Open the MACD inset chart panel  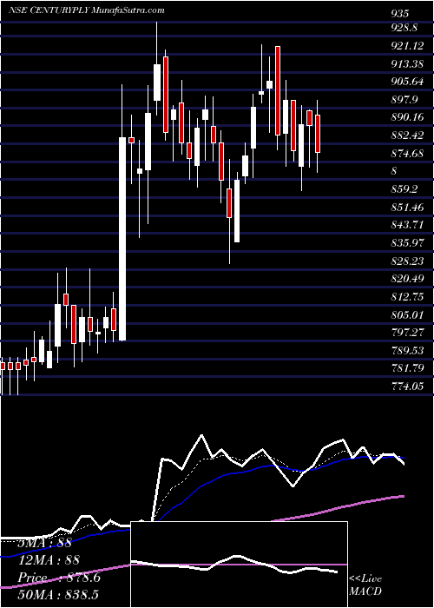[240, 565]
